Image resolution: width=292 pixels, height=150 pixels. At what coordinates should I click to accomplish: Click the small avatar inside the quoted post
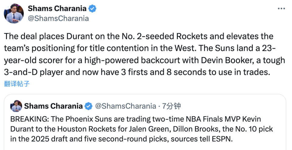[16, 106]
